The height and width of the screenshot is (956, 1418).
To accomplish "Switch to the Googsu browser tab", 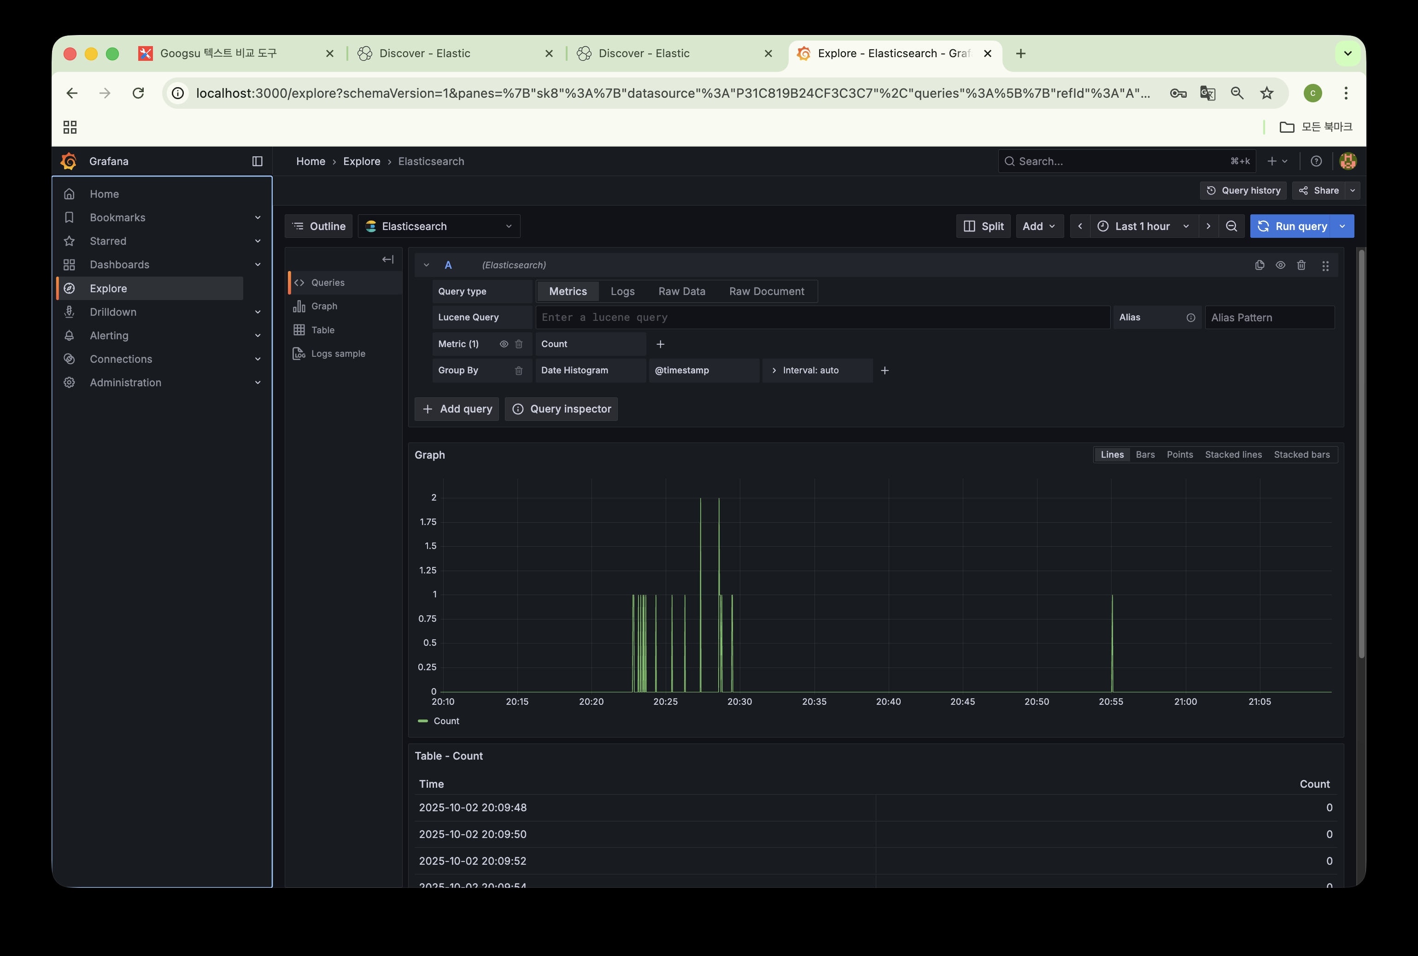I will pyautogui.click(x=236, y=53).
